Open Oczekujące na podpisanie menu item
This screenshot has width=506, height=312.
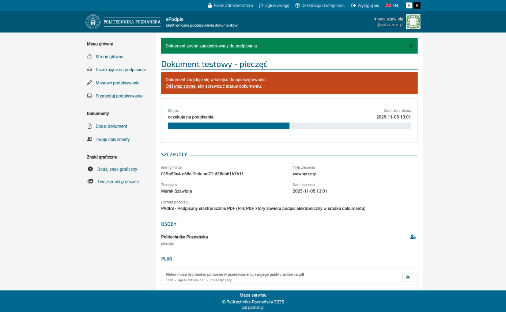[x=120, y=70]
